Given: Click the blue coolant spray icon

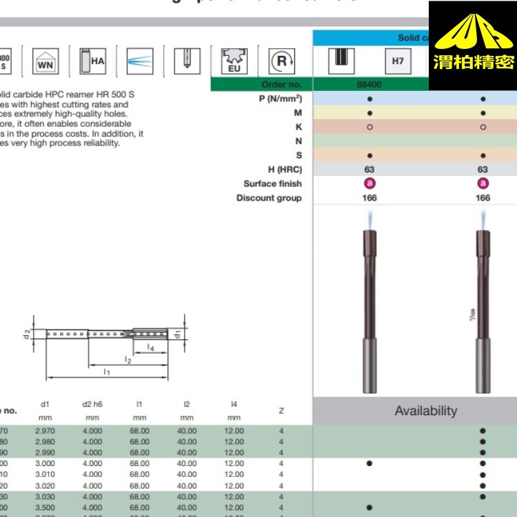Looking at the screenshot, I should pyautogui.click(x=140, y=61).
